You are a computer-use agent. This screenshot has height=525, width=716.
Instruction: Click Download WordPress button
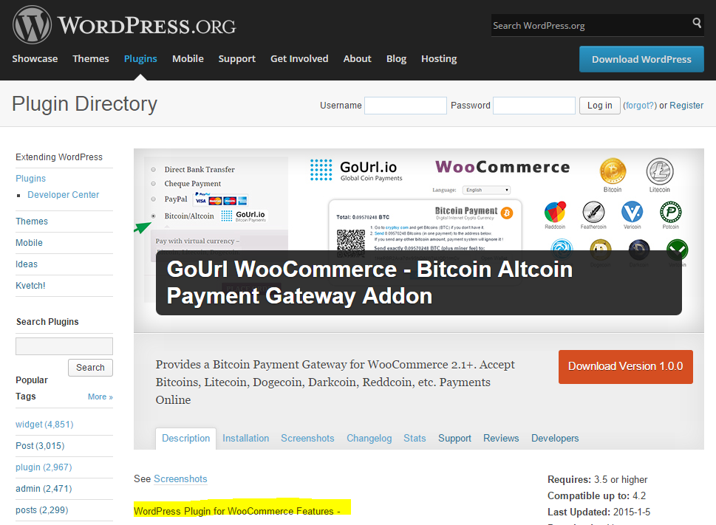(641, 59)
